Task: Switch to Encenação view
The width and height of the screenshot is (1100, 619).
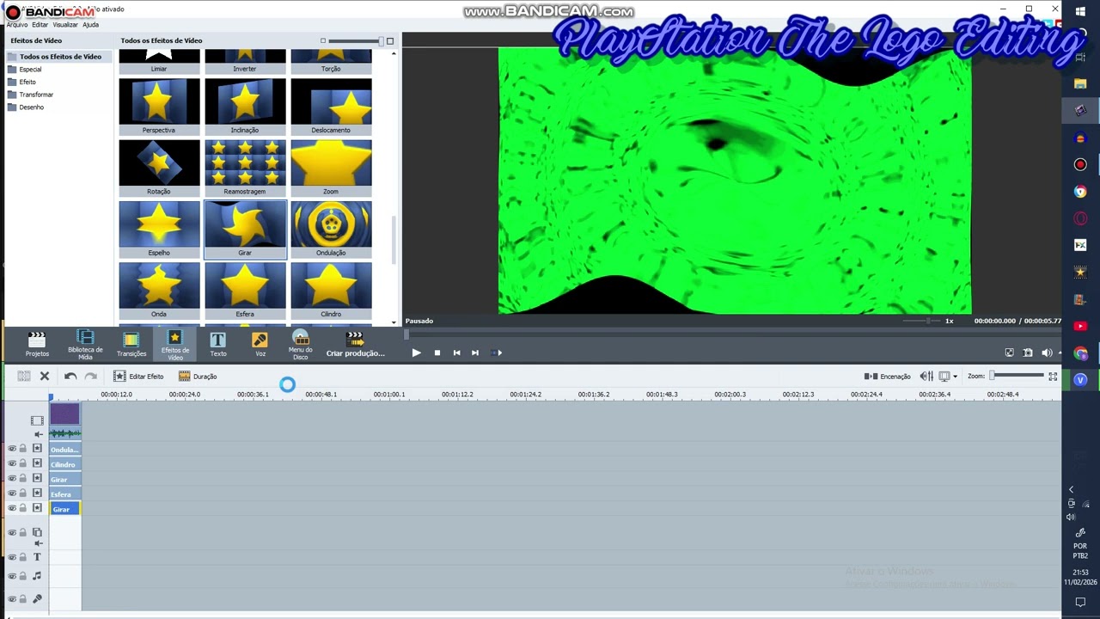Action: pyautogui.click(x=887, y=377)
